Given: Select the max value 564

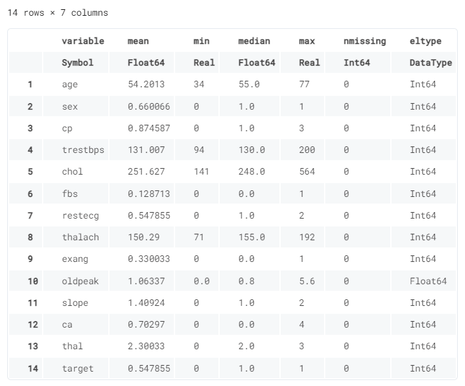Looking at the screenshot, I should click(x=306, y=171).
